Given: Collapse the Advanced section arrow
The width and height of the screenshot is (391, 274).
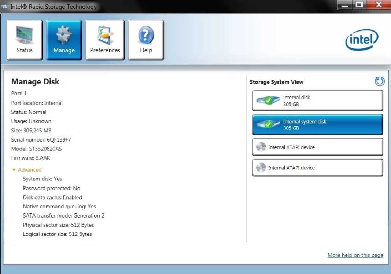Looking at the screenshot, I should click(x=14, y=170).
